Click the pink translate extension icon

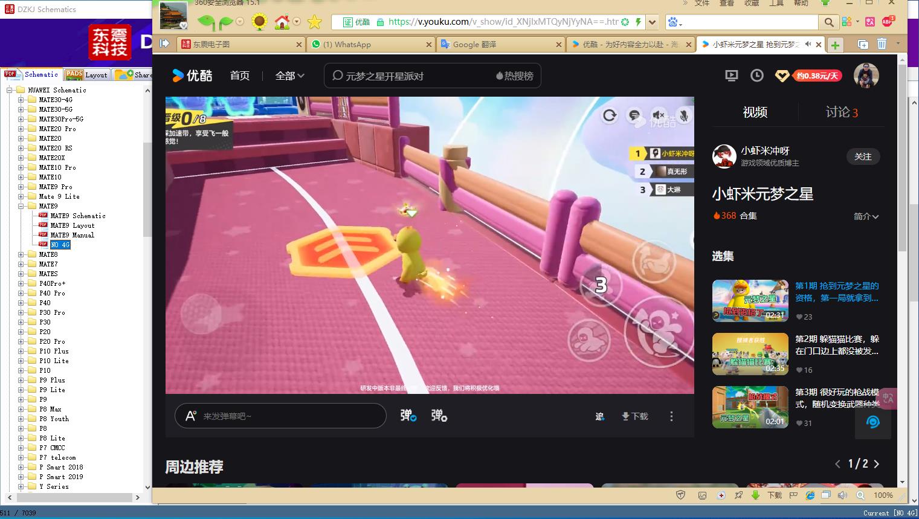coord(869,22)
